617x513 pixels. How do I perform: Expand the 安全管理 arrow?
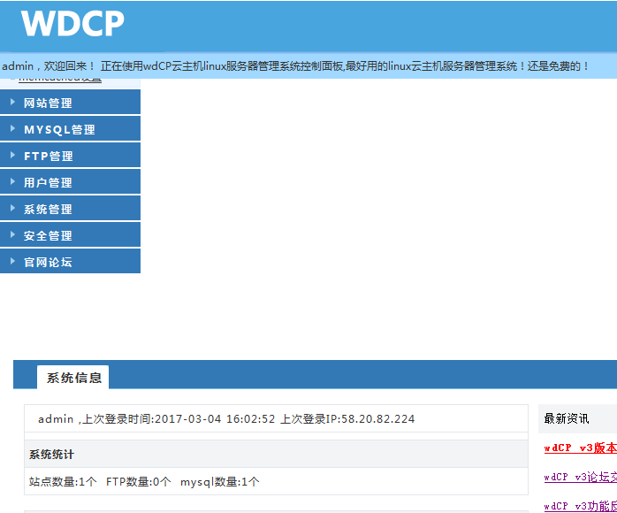coord(12,235)
